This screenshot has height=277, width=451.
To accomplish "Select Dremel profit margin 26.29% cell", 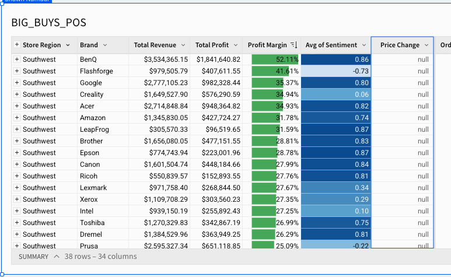I will 272,234.
